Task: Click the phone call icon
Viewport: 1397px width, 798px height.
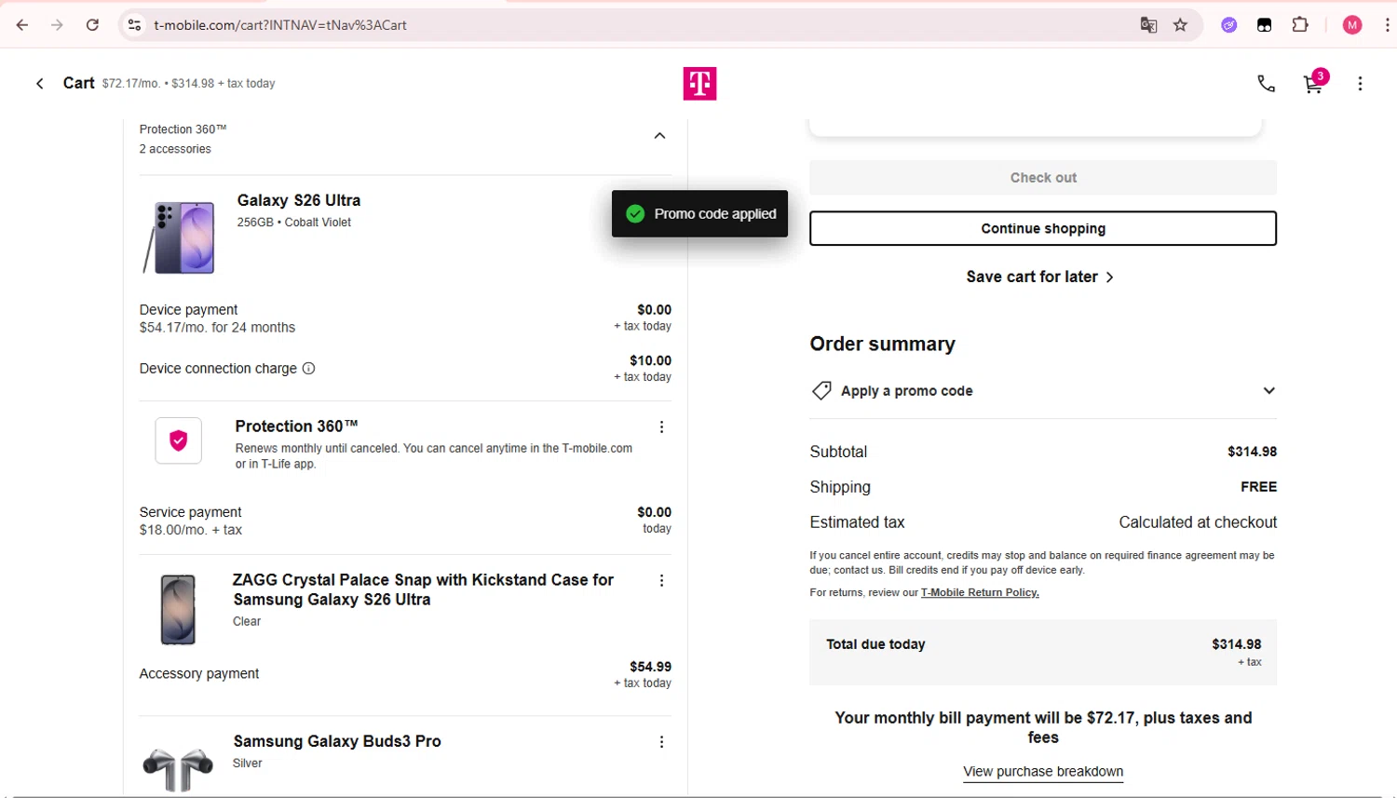Action: [1266, 84]
